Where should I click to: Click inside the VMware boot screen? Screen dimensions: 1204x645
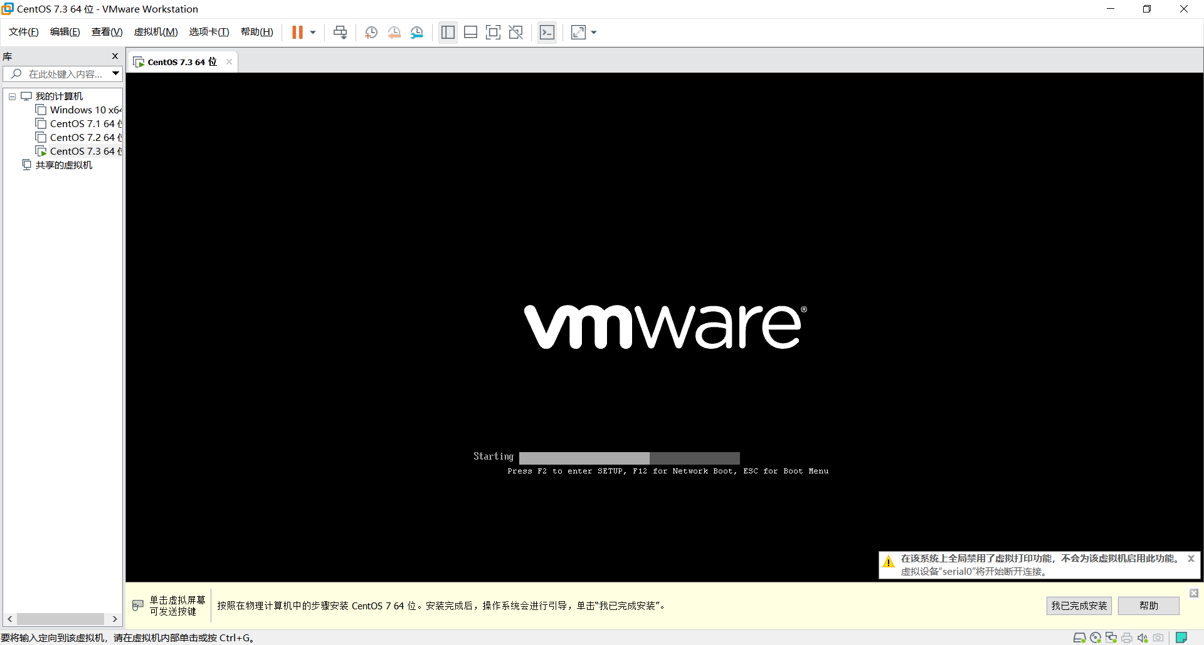point(665,326)
